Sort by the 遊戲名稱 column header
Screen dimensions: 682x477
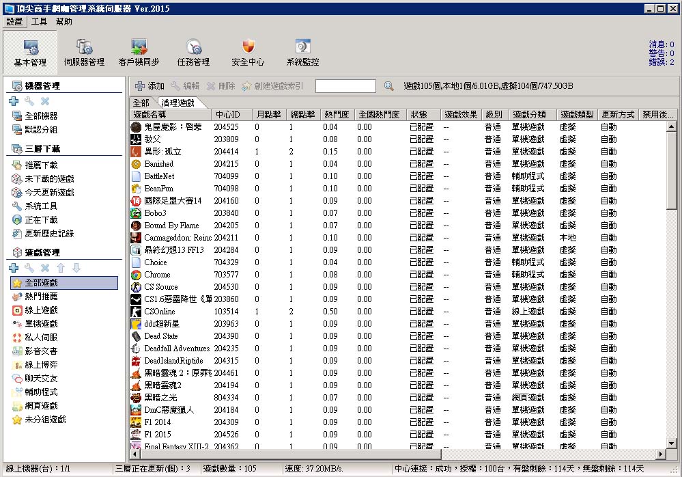[171, 115]
